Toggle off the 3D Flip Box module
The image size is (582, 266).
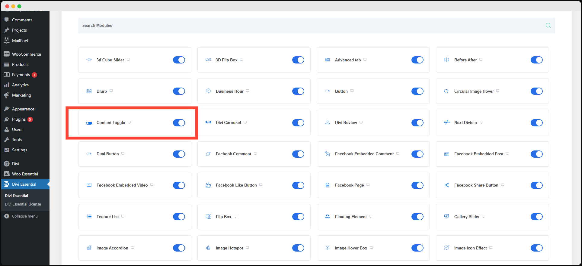(x=298, y=60)
